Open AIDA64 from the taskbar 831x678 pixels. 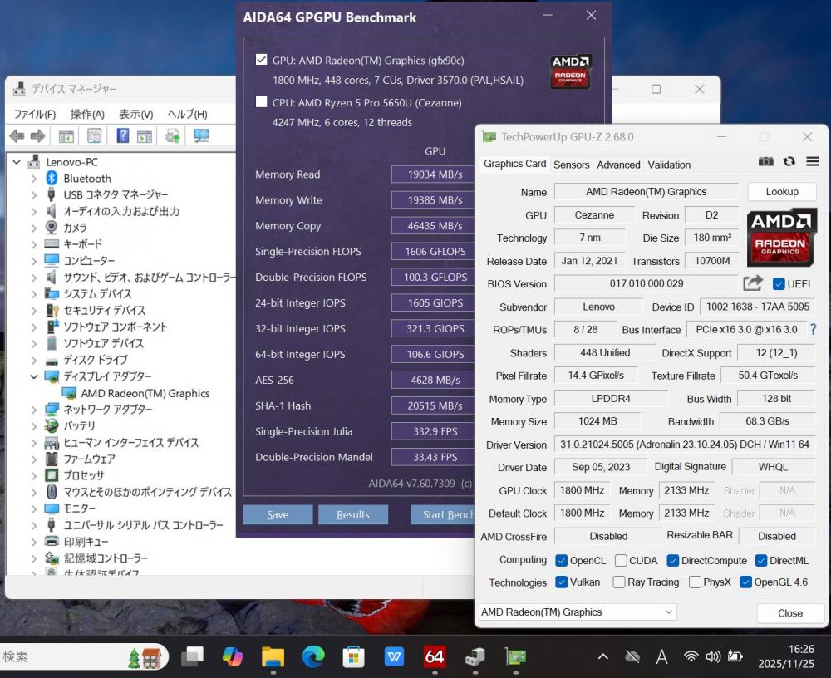434,656
